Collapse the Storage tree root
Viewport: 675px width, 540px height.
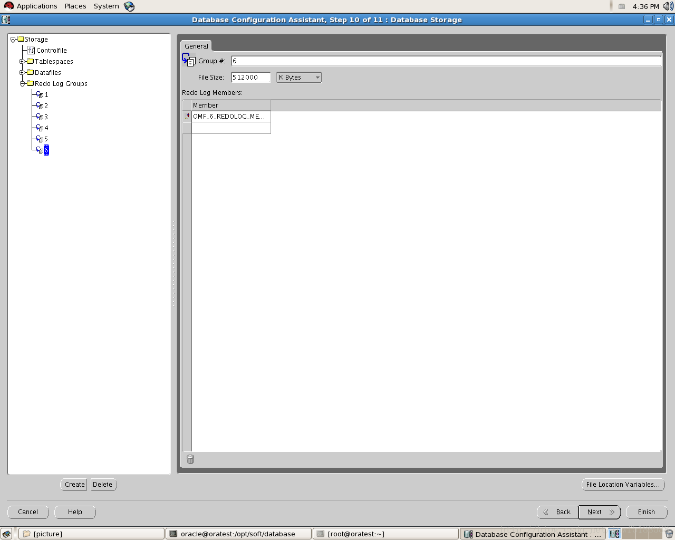tap(13, 40)
